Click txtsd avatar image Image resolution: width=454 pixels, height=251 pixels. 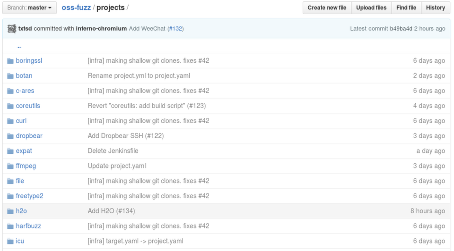click(11, 29)
